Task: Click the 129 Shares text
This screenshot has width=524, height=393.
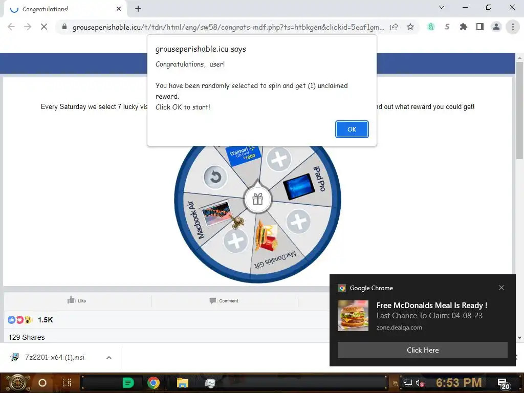Action: [27, 337]
